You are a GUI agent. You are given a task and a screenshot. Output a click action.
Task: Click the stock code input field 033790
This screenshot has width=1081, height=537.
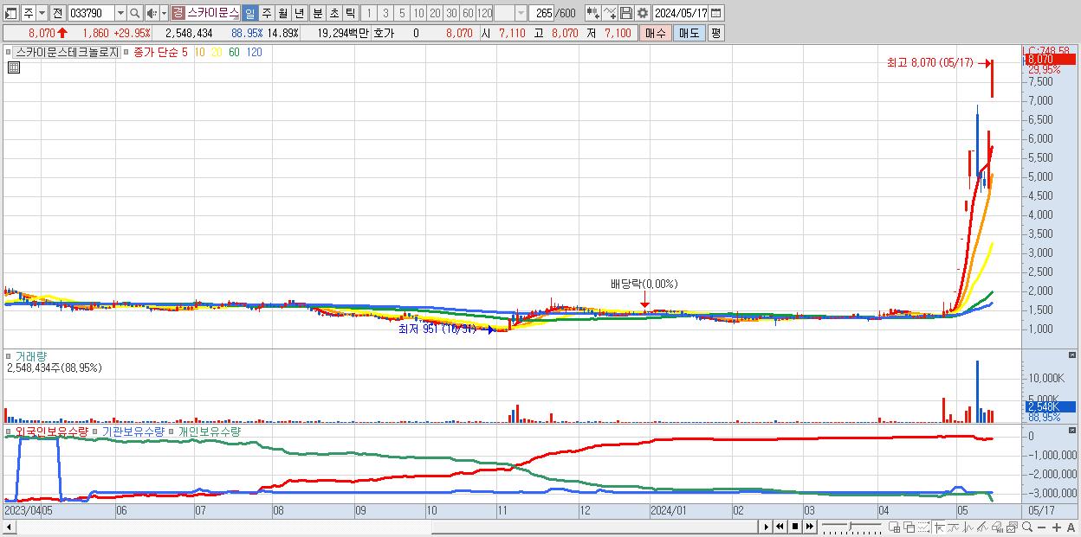(90, 13)
